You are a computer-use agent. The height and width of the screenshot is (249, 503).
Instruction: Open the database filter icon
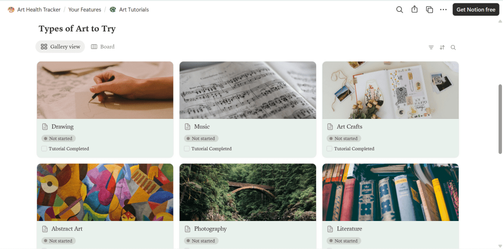pos(431,48)
